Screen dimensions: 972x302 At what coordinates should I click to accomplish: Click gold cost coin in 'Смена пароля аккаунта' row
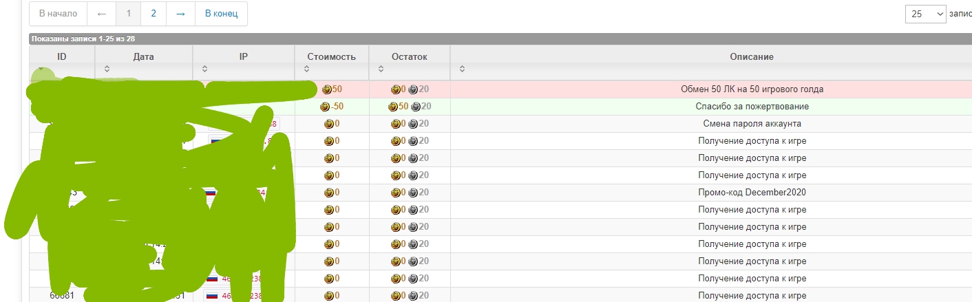click(329, 124)
